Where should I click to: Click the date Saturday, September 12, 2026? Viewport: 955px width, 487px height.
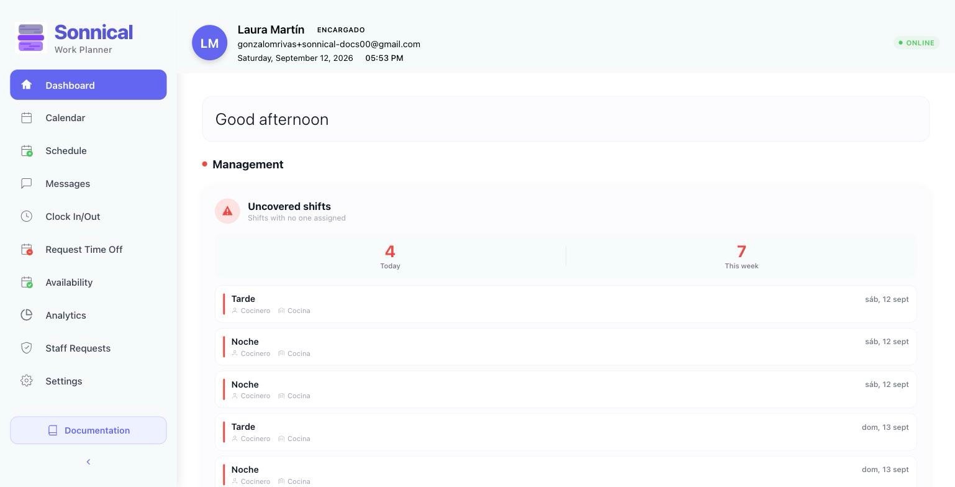(295, 58)
